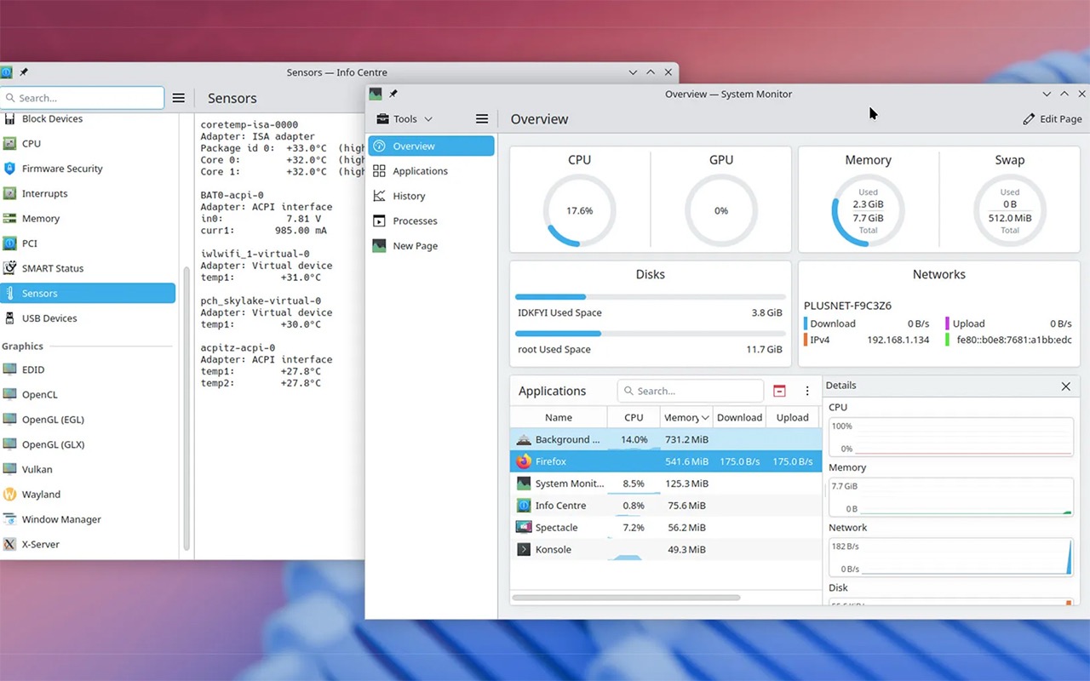
Task: Sort Applications by the CPU column header
Action: click(634, 418)
